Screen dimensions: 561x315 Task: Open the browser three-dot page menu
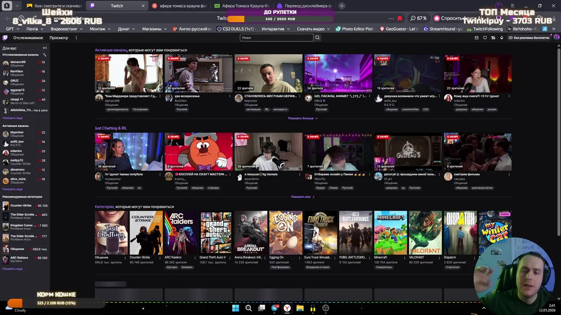[x=391, y=18]
